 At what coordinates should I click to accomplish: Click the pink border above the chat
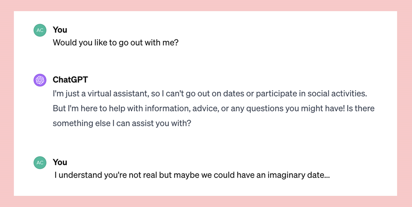click(206, 5)
